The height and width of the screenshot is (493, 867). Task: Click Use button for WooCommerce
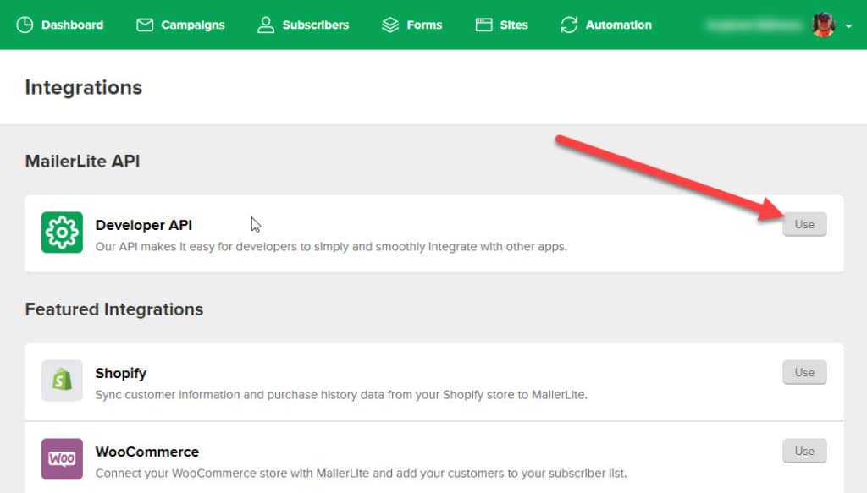tap(804, 451)
